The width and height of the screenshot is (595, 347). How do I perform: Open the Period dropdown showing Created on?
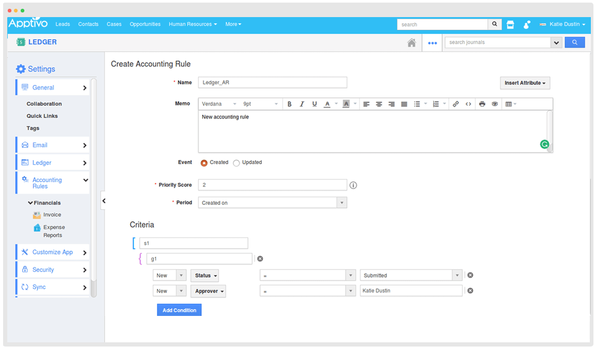272,203
